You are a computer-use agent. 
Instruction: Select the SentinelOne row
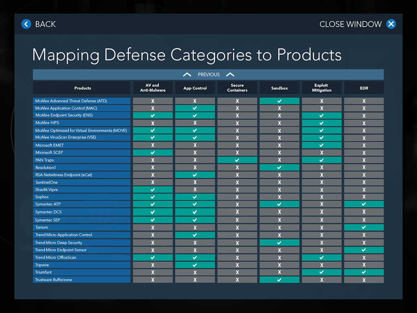(81, 182)
